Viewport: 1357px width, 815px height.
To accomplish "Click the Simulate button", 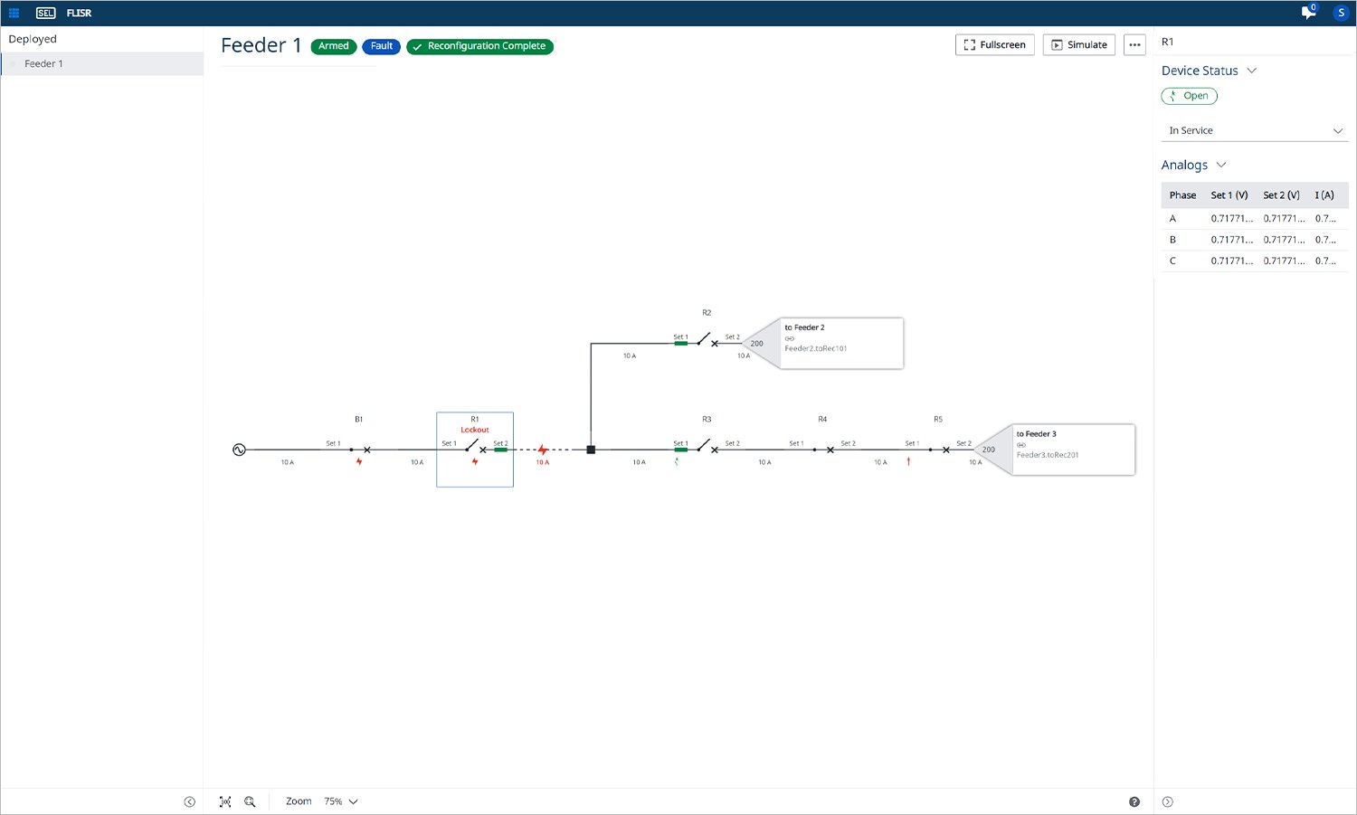I will click(1078, 44).
